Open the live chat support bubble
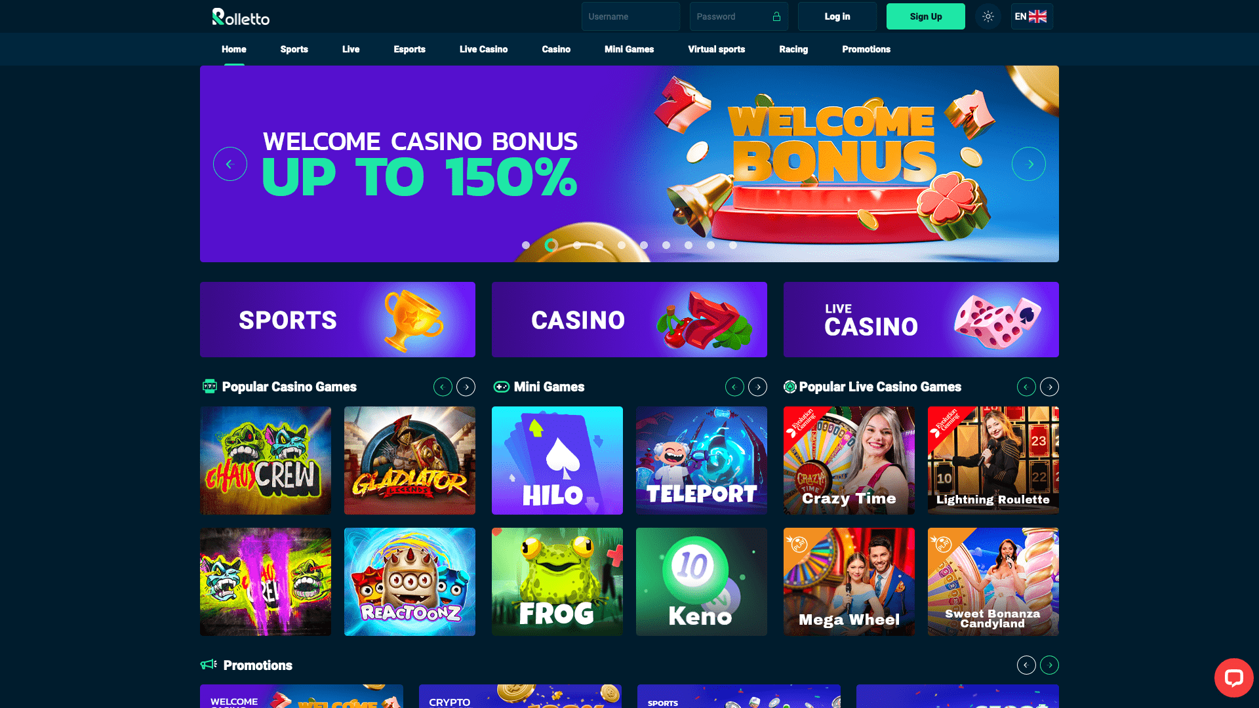Image resolution: width=1259 pixels, height=708 pixels. pyautogui.click(x=1233, y=678)
